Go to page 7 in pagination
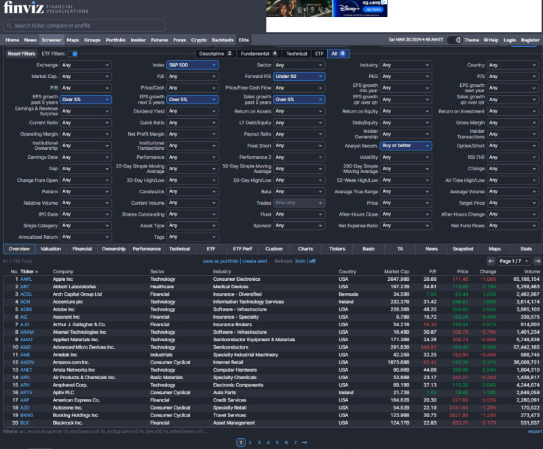This screenshot has height=449, width=543. (295, 442)
